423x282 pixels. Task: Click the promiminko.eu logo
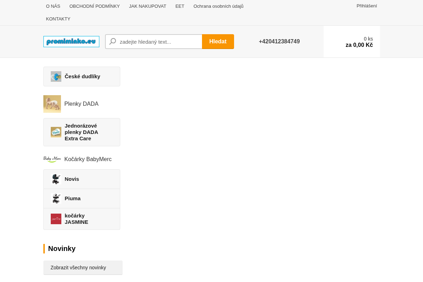click(x=71, y=42)
